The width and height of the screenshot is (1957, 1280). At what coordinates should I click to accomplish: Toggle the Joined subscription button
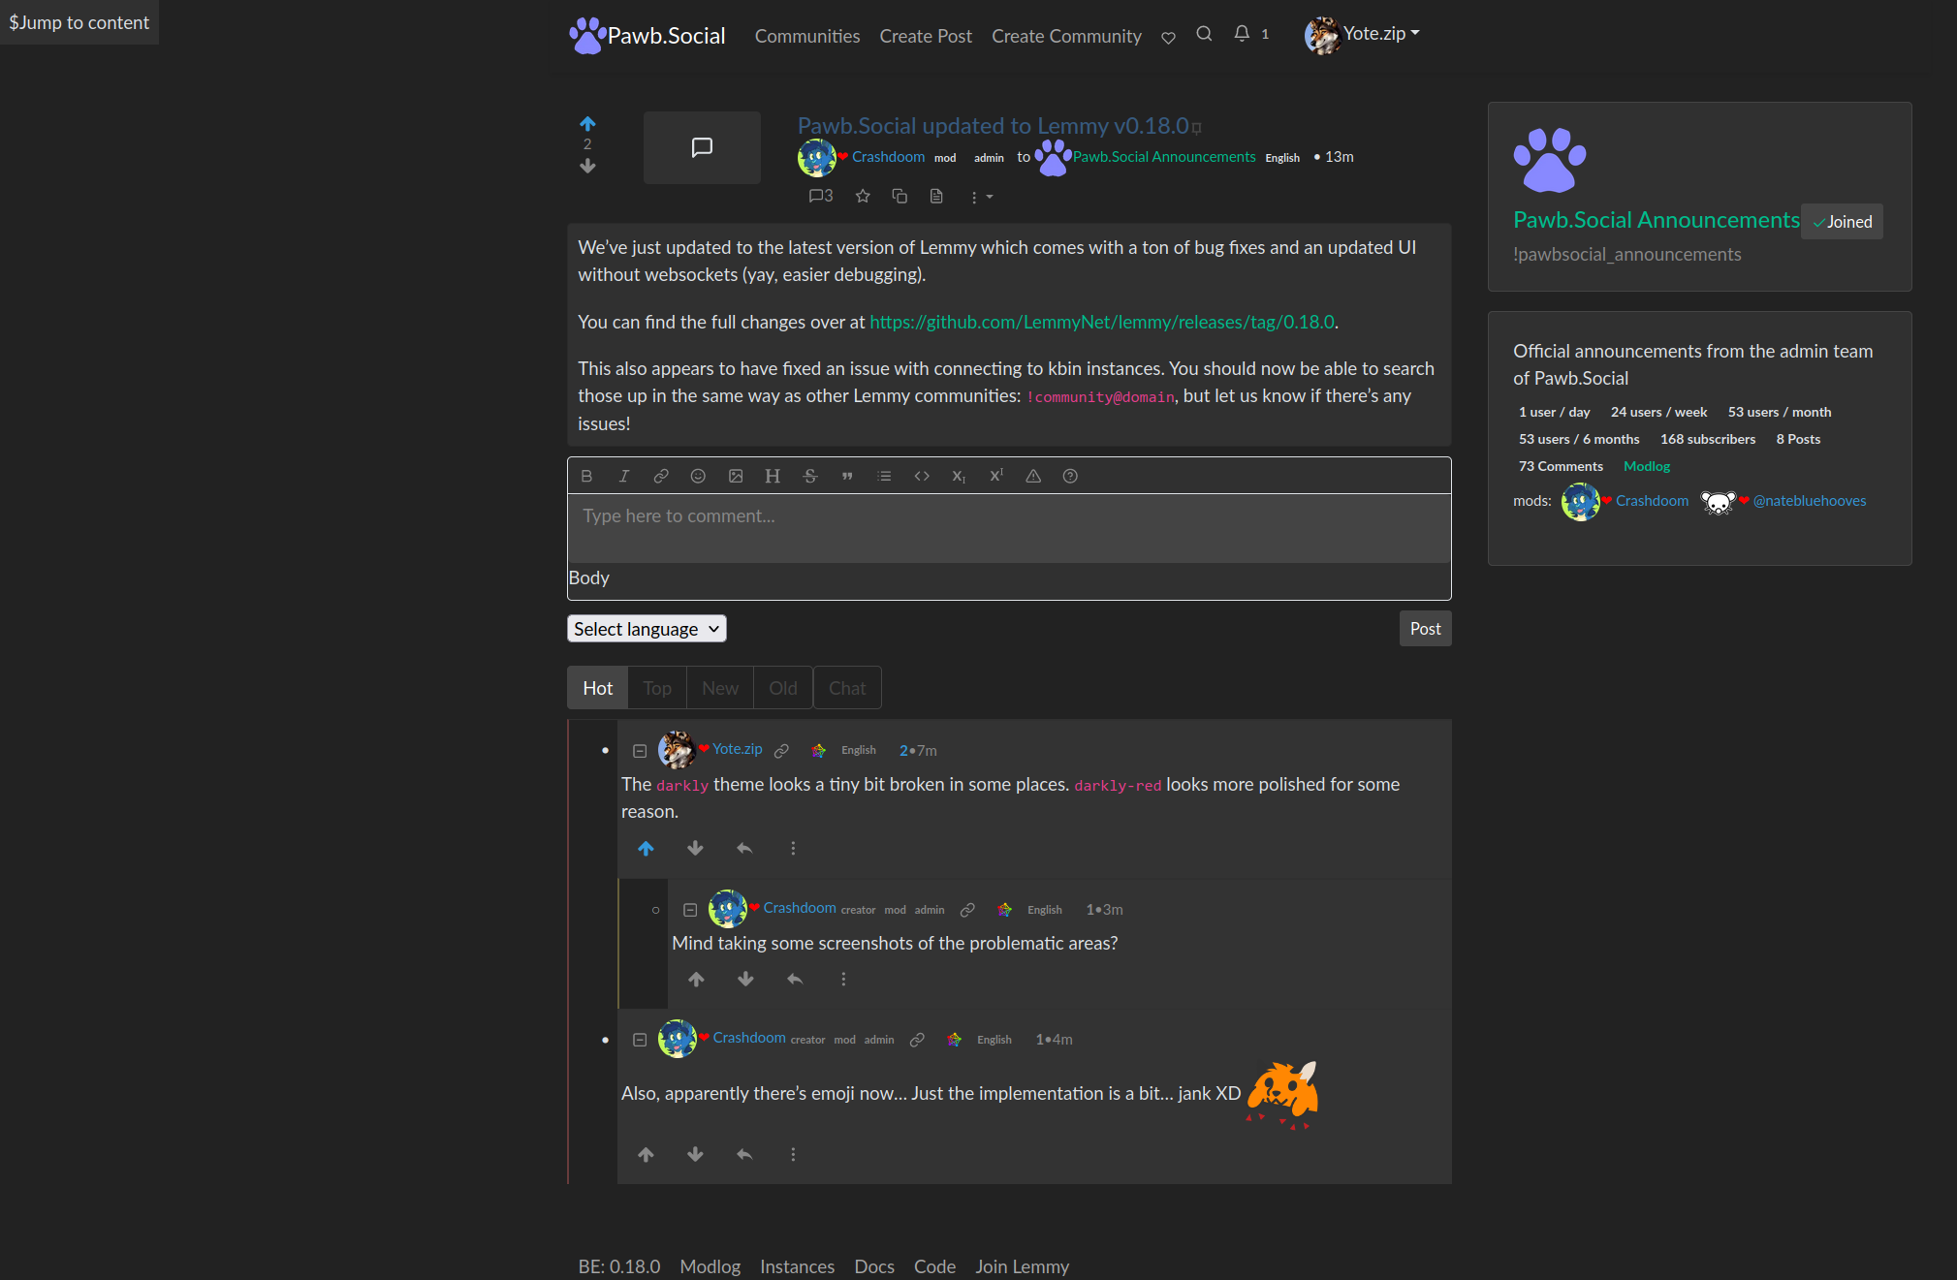pos(1842,222)
